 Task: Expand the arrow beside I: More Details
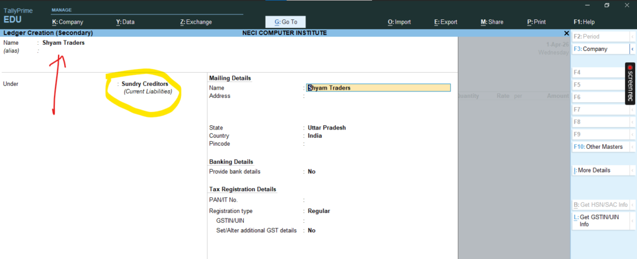[633, 171]
